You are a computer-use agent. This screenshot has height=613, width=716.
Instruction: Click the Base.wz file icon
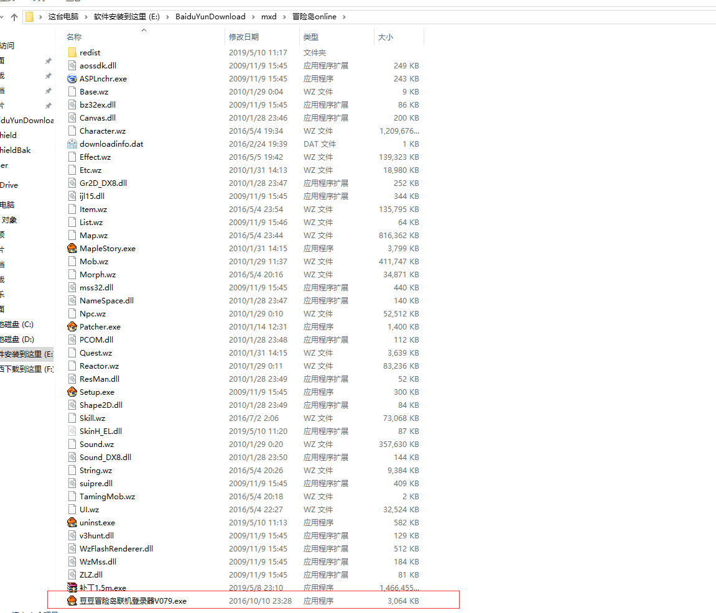pyautogui.click(x=72, y=92)
